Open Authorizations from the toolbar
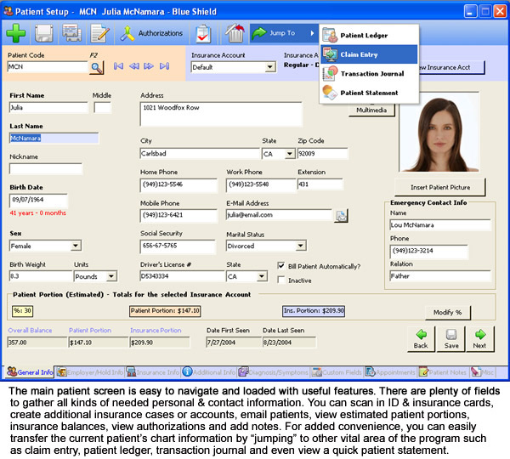Screen dimensions: 510x459 point(151,34)
